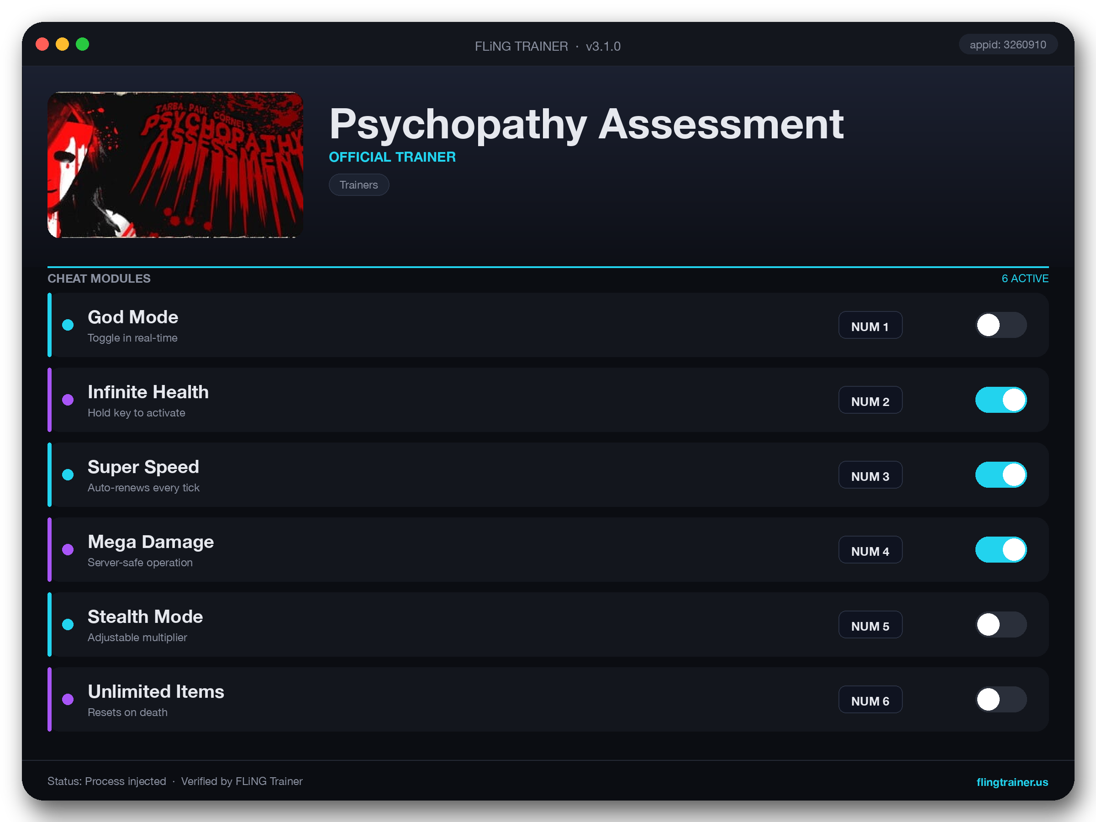Click the Psychopathy Assessment game title
This screenshot has width=1096, height=822.
(586, 124)
